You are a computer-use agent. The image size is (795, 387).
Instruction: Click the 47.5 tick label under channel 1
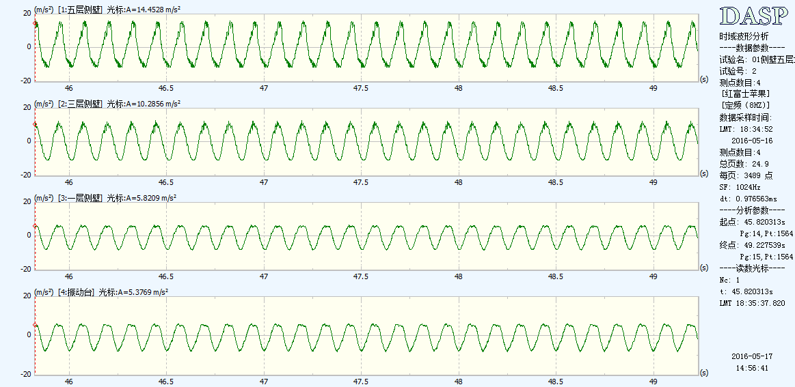(x=361, y=88)
